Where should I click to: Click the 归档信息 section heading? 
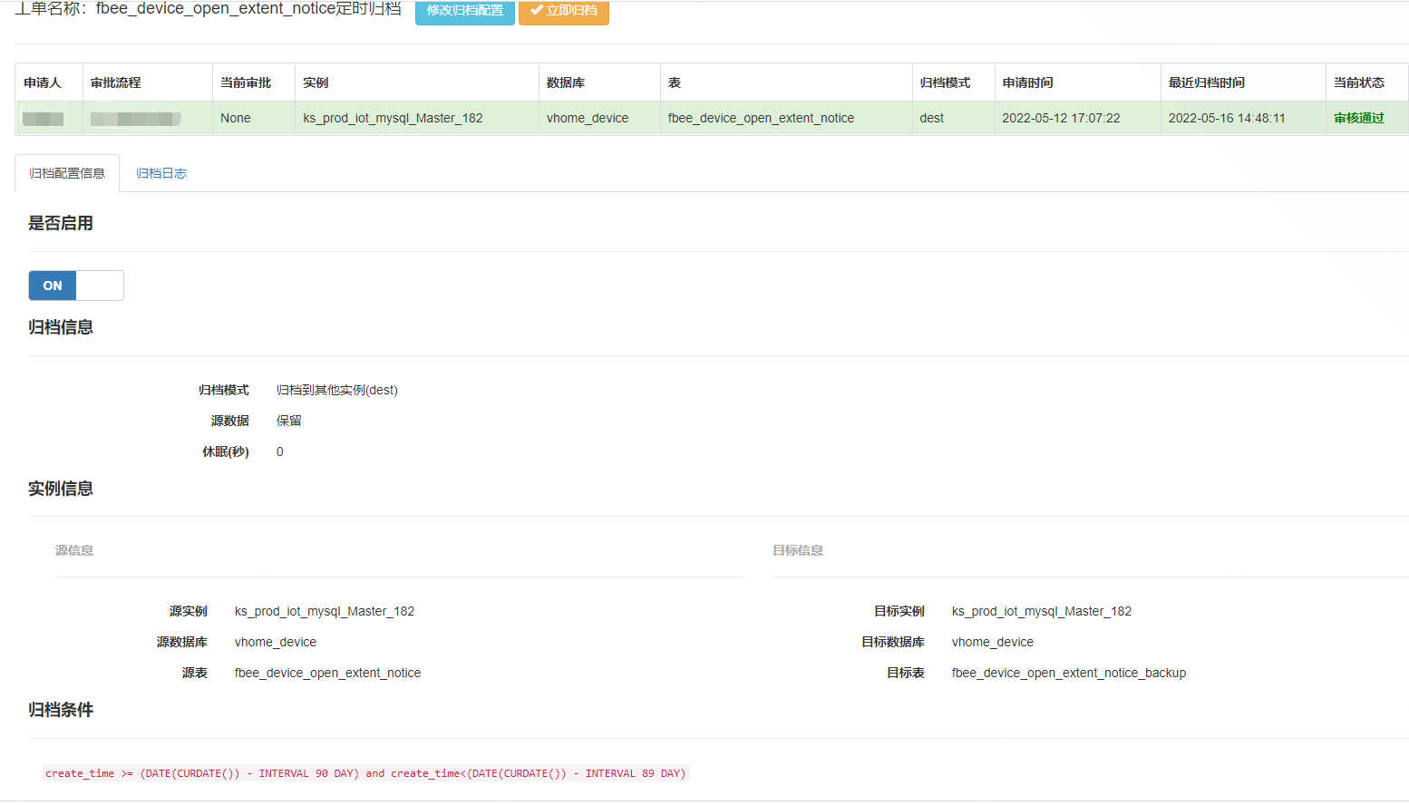[61, 327]
